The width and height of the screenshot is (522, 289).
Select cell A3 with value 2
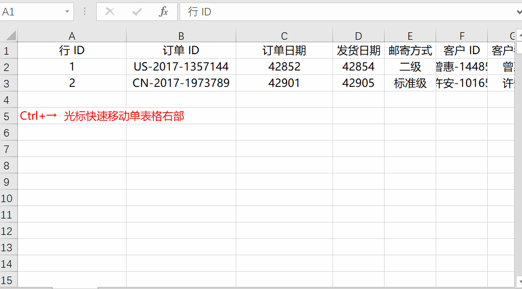coord(72,83)
